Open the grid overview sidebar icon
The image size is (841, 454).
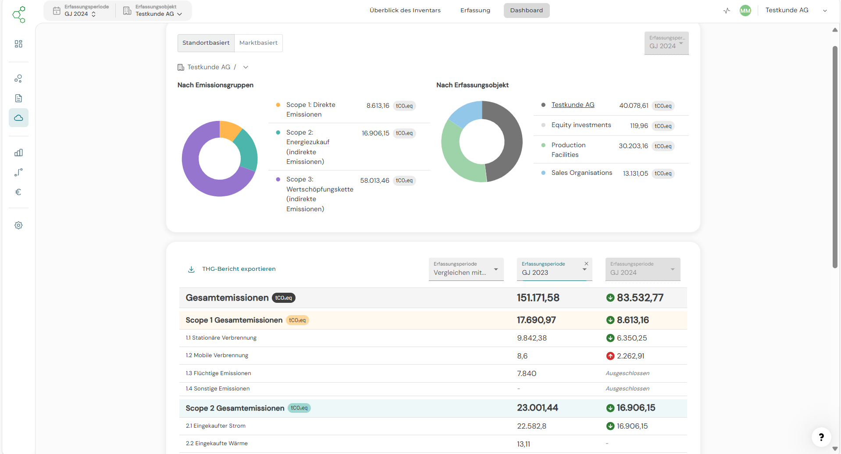click(x=18, y=44)
